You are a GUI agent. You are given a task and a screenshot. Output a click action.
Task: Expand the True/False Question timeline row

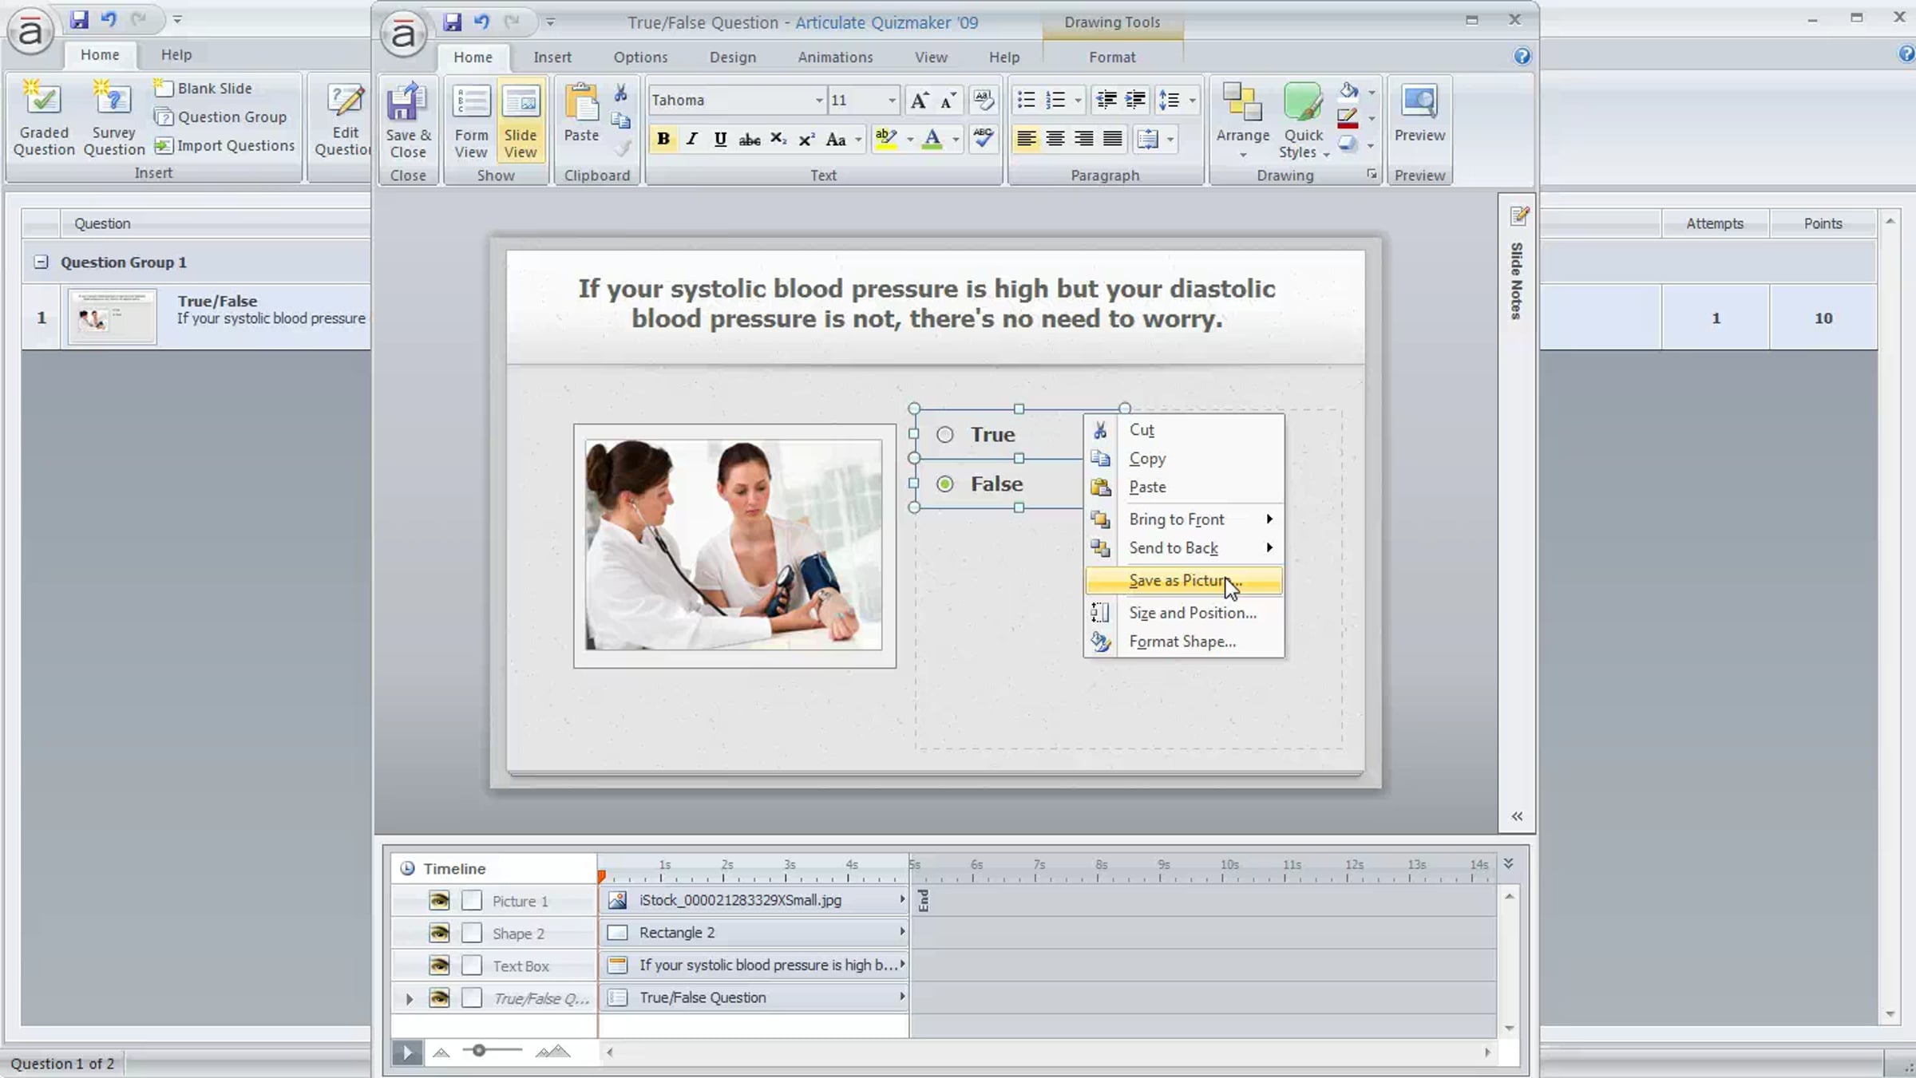(x=410, y=998)
